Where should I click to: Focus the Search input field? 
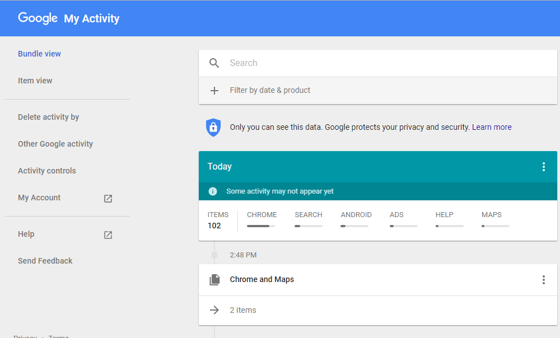378,63
